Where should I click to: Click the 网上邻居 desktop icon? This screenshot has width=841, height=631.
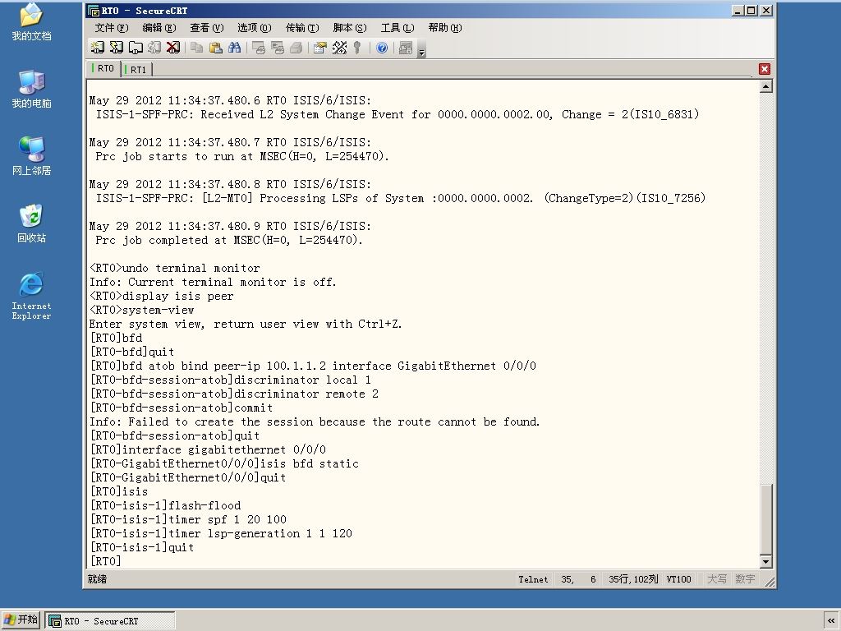[x=31, y=156]
